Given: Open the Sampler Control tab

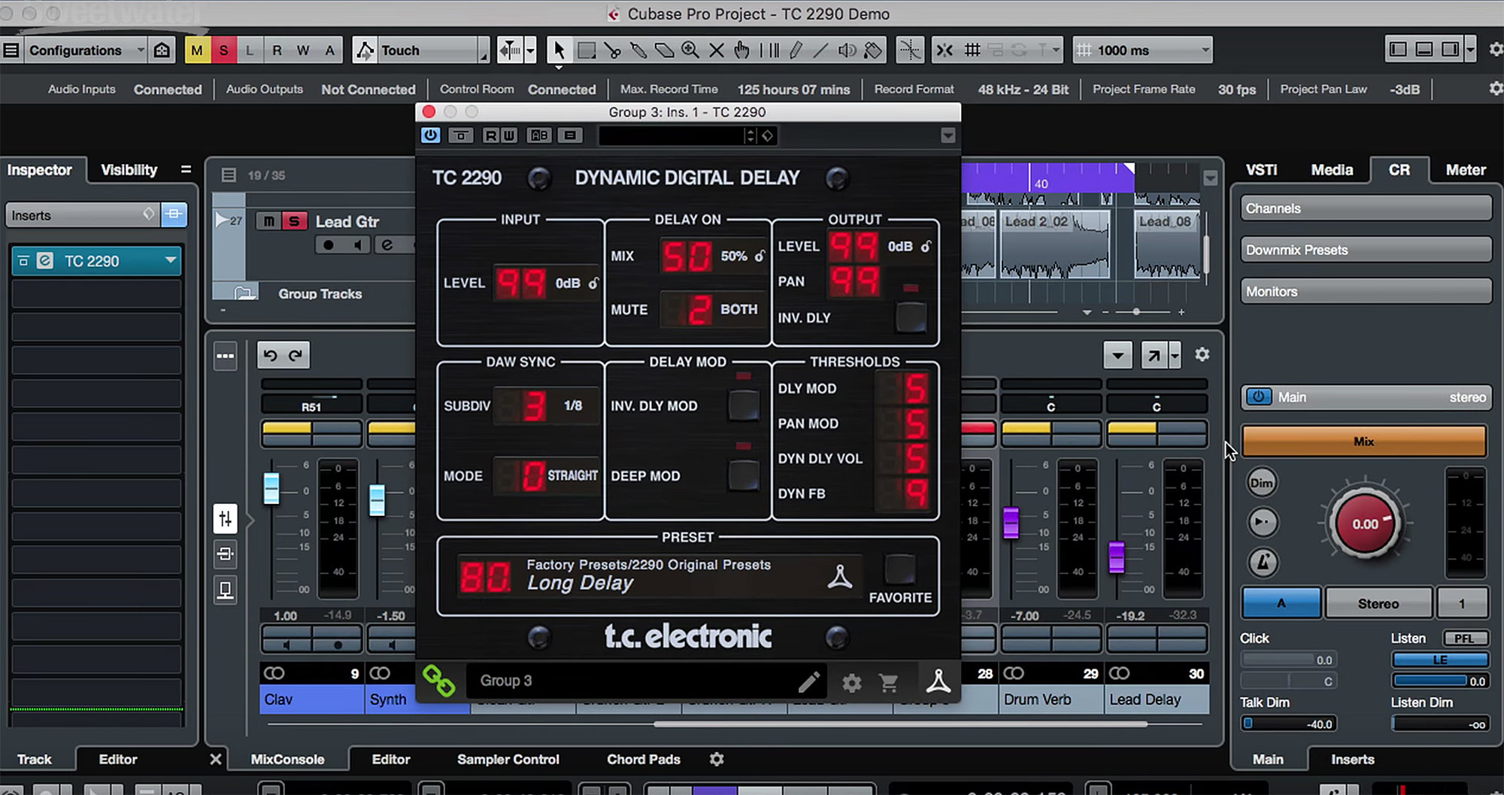Looking at the screenshot, I should click(508, 759).
